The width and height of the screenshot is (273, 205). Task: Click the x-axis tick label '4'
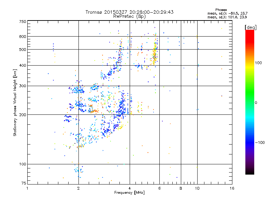130,188
